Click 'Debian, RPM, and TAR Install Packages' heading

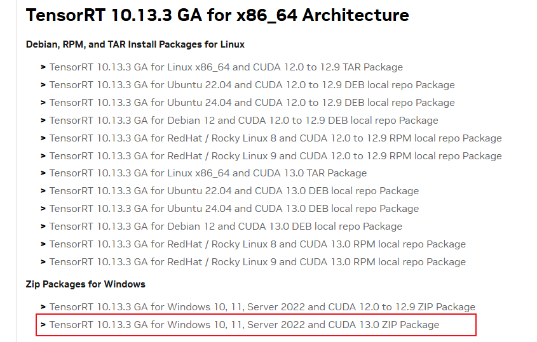pos(135,45)
